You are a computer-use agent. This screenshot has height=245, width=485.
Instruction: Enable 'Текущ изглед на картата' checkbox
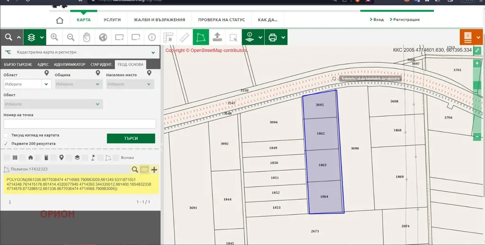6,135
